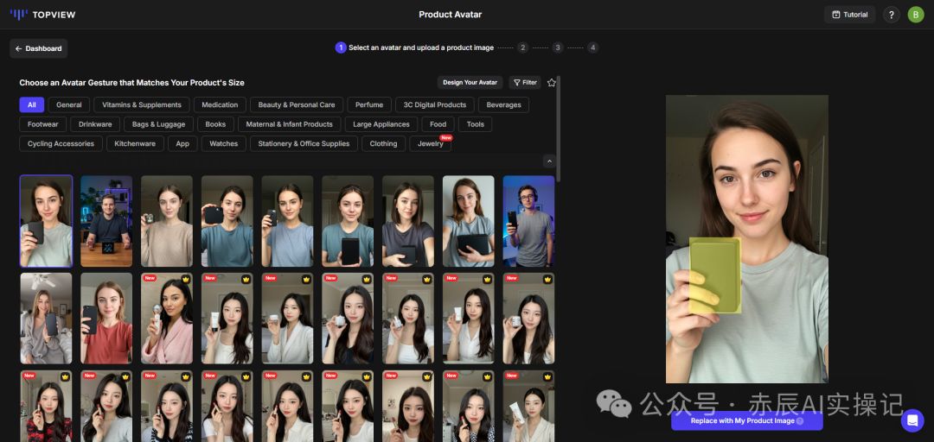Select the Kitchenware category
Viewport: 934px width, 442px height.
click(135, 143)
